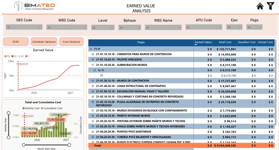279x150 pixels.
Task: Click the Home icon in the header
Action: pyautogui.click(x=260, y=6)
